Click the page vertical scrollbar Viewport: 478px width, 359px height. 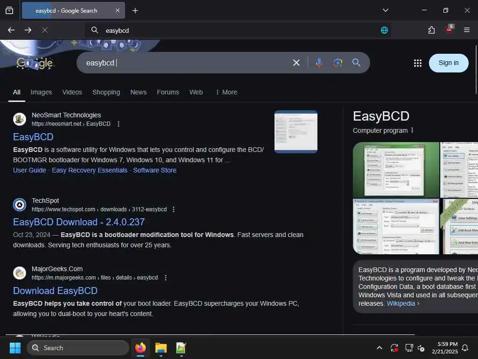point(476,70)
